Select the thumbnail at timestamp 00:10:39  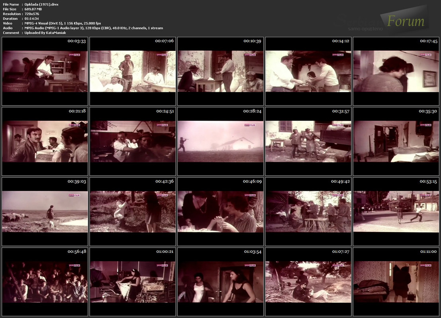(221, 71)
